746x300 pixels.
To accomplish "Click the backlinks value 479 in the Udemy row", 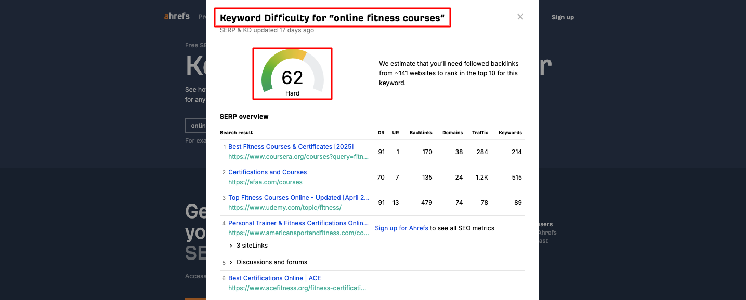I will 427,203.
